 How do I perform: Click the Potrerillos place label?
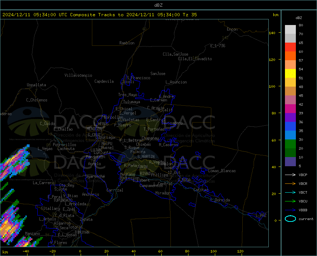coord(64,145)
